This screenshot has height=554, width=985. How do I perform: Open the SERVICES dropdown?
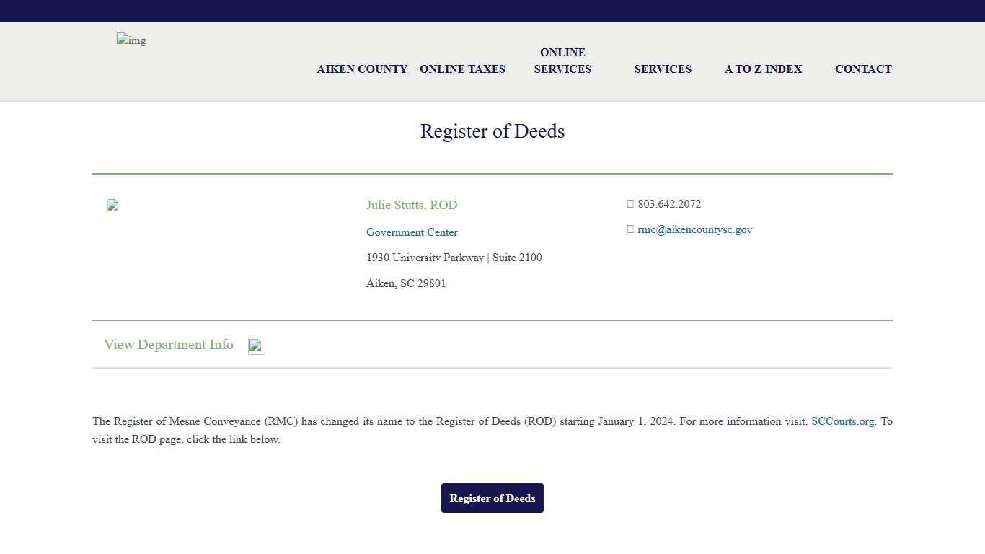(x=663, y=69)
